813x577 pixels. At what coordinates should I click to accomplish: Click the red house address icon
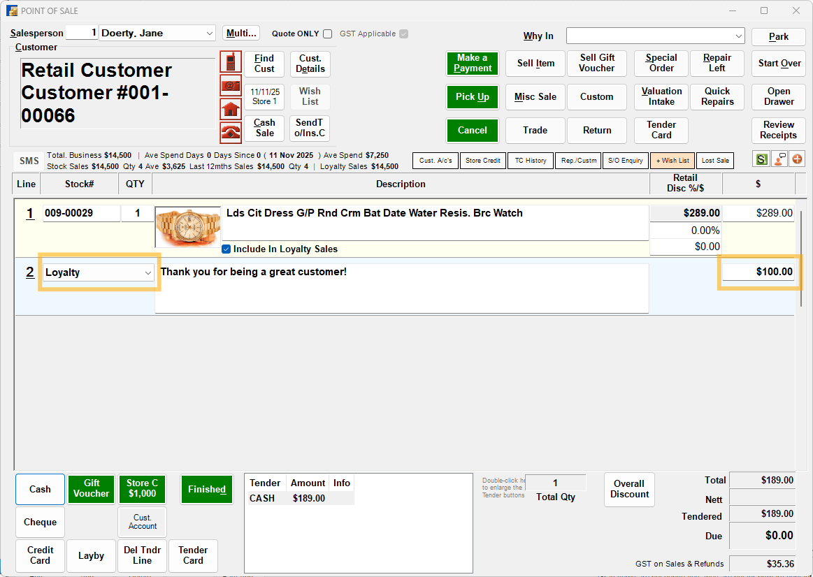(x=231, y=109)
